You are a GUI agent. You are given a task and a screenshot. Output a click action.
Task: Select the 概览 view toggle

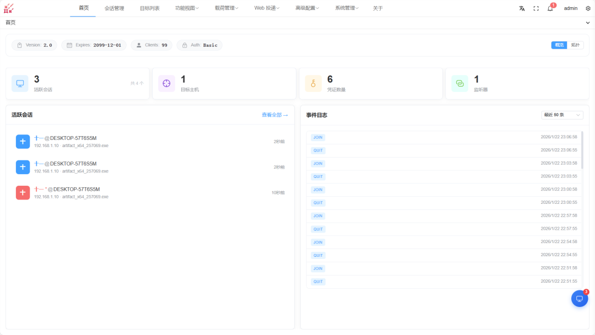559,45
